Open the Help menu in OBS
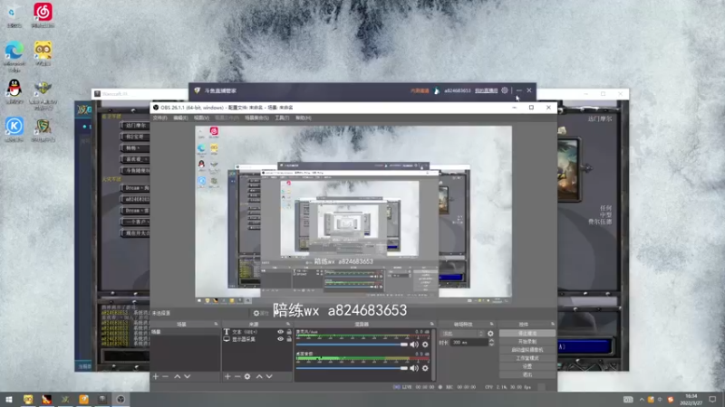 [x=304, y=118]
